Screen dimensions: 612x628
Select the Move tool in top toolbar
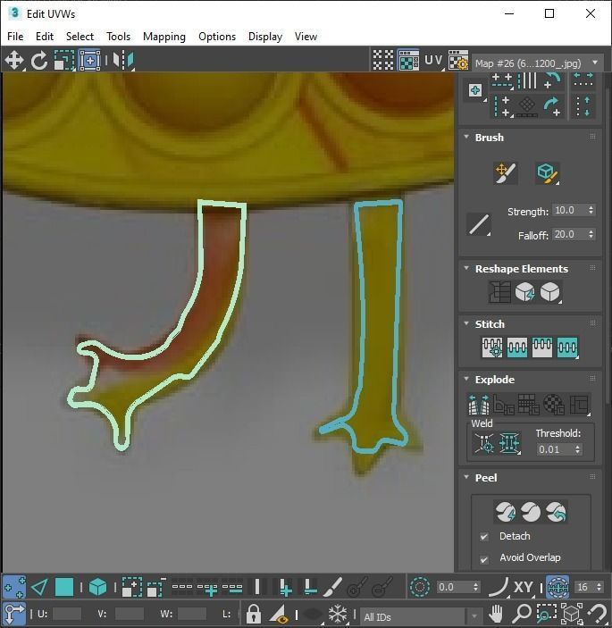point(14,61)
